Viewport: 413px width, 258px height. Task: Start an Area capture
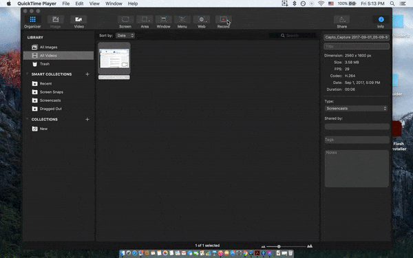point(145,22)
